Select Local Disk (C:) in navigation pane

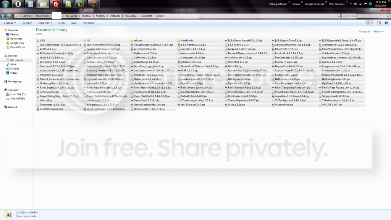(x=18, y=94)
